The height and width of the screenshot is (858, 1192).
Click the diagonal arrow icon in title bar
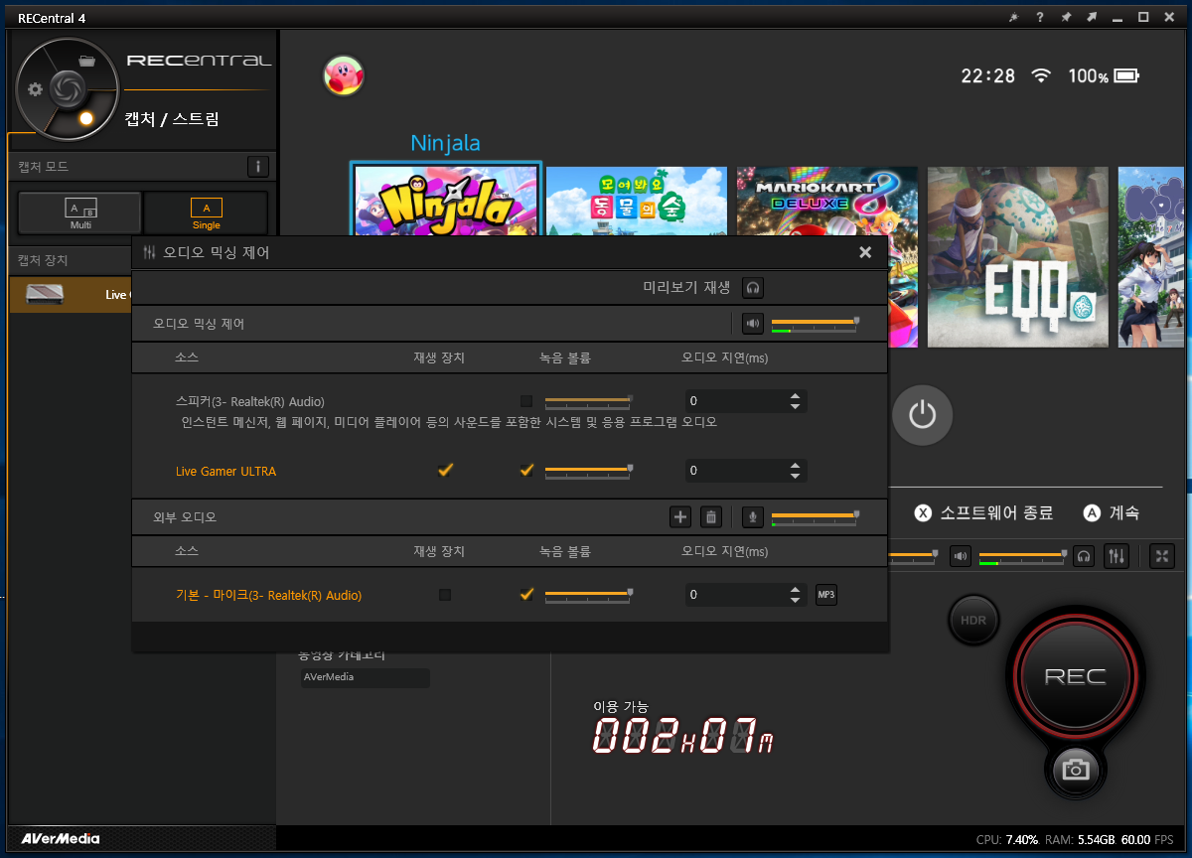(1092, 18)
